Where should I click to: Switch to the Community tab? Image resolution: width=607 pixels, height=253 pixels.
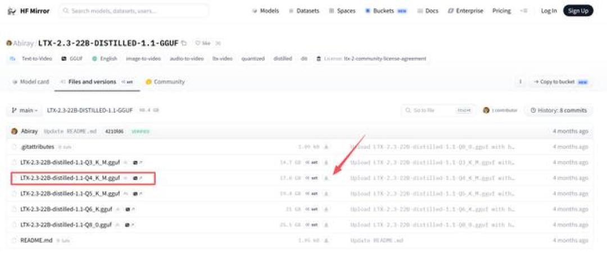(165, 82)
